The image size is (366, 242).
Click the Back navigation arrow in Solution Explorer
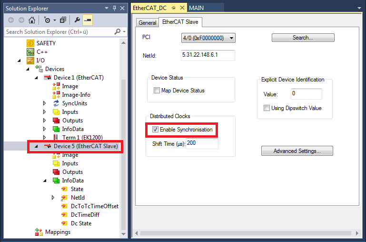11,20
